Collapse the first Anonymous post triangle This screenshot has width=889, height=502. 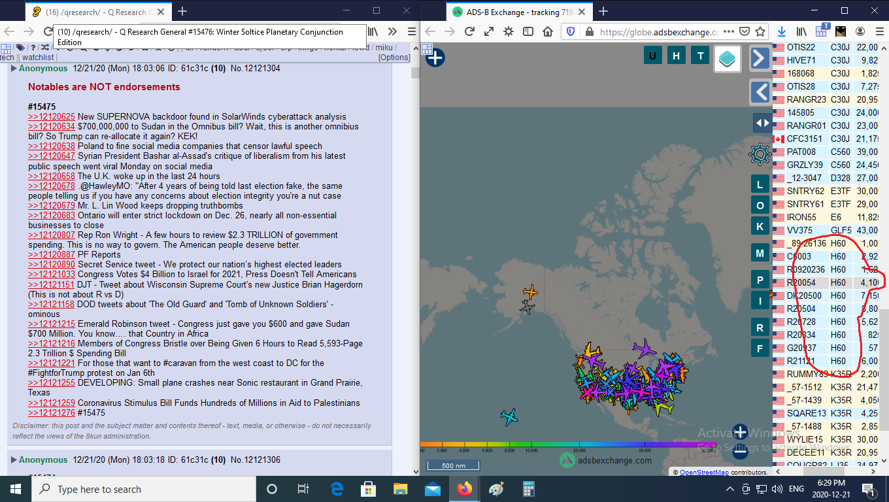(x=14, y=69)
